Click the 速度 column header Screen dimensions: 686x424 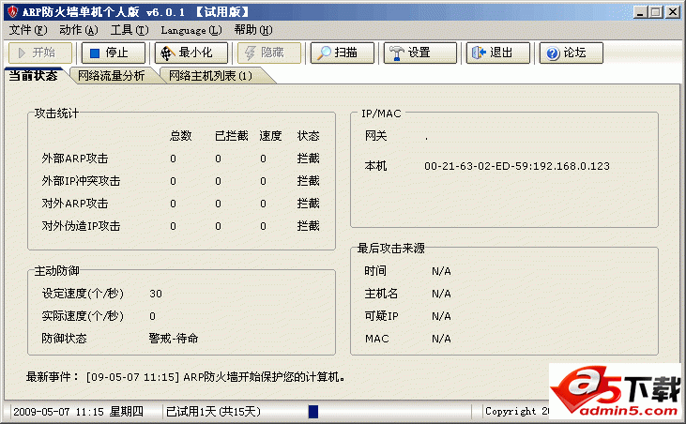coord(270,136)
